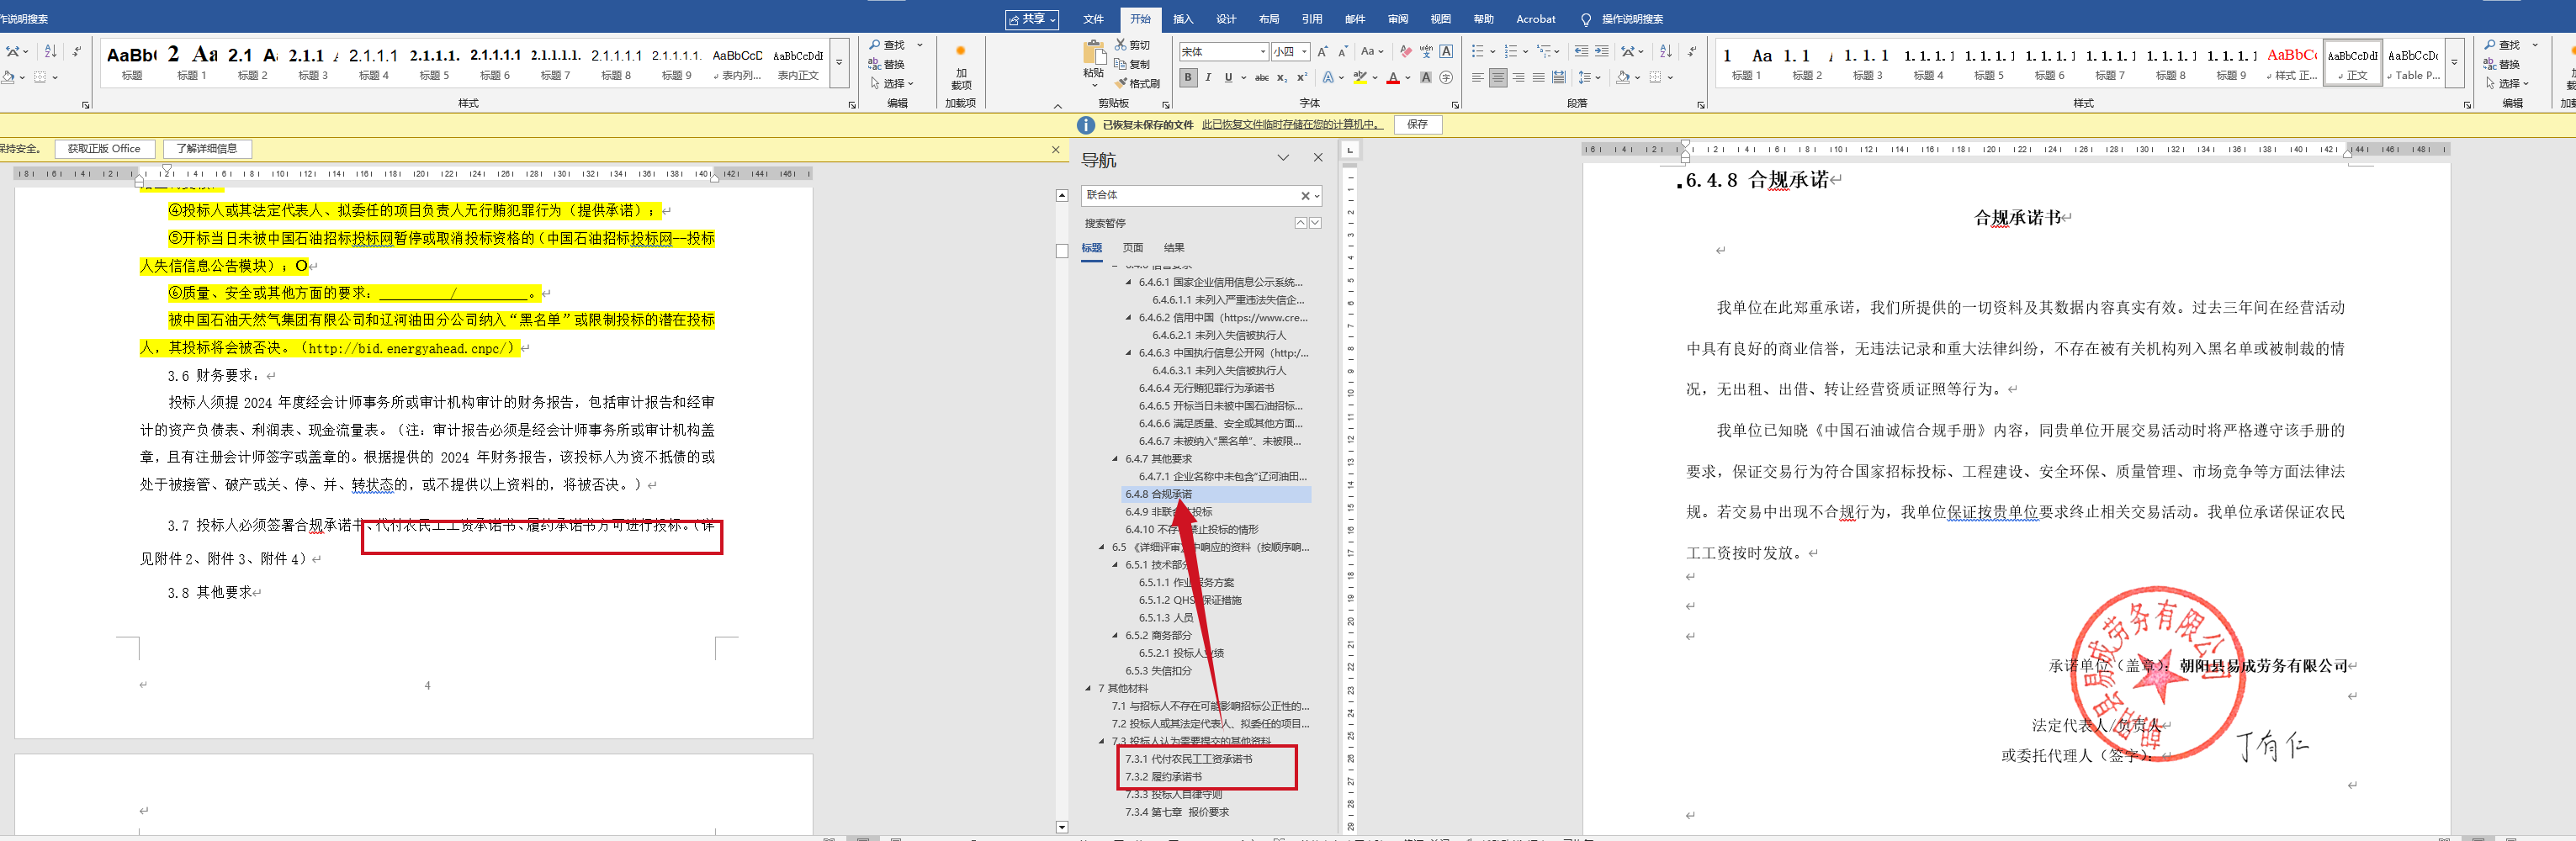Open the Insert (插入) ribbon tab

(1183, 19)
